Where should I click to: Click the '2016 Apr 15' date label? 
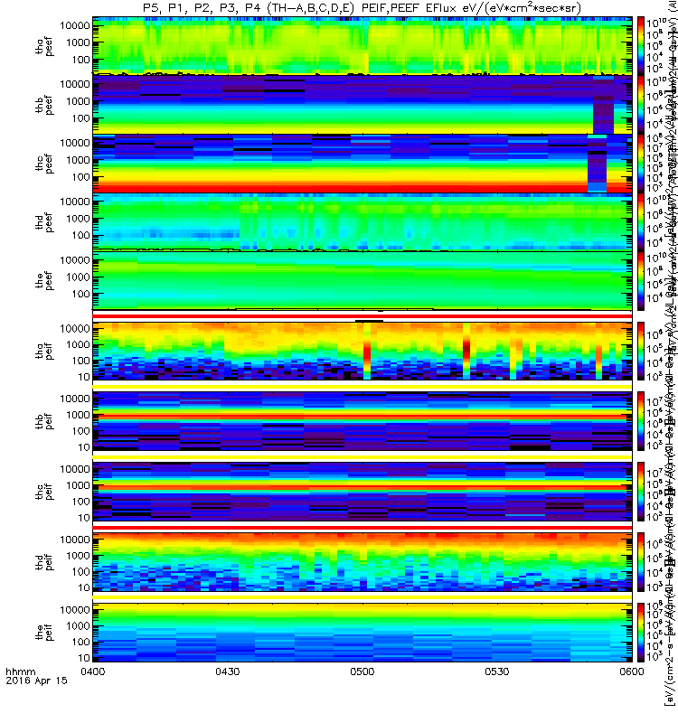click(36, 681)
